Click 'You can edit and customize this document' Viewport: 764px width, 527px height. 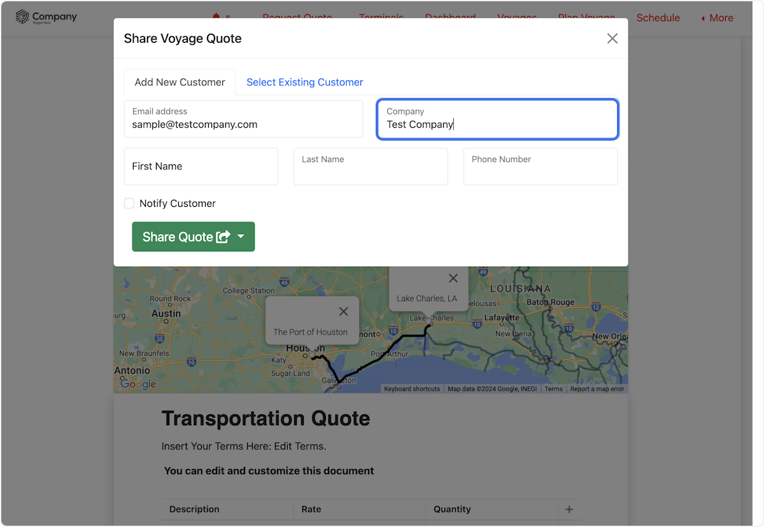(269, 471)
